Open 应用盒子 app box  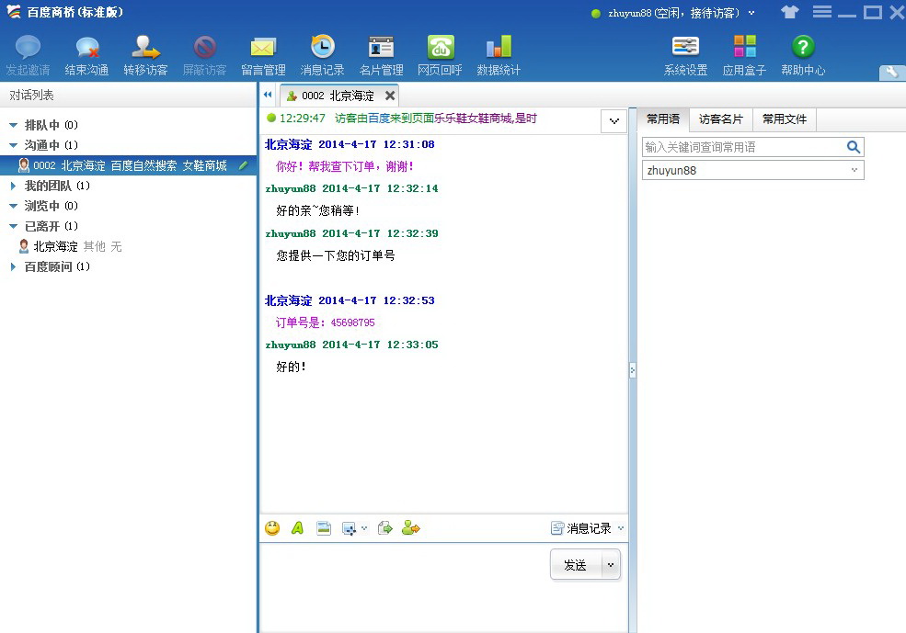tap(744, 53)
